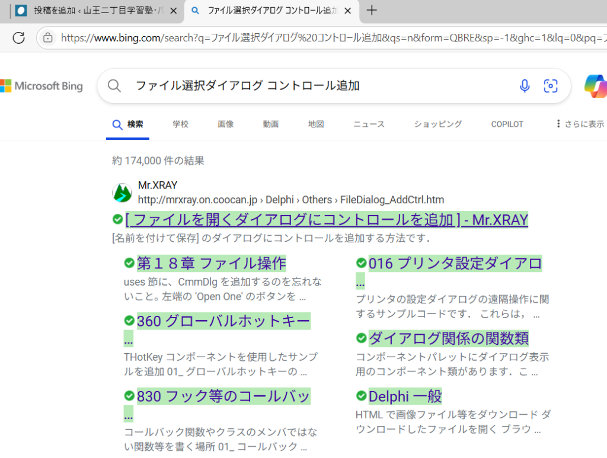This screenshot has height=458, width=607.
Task: Select the ショッピング search tab
Action: coord(438,124)
